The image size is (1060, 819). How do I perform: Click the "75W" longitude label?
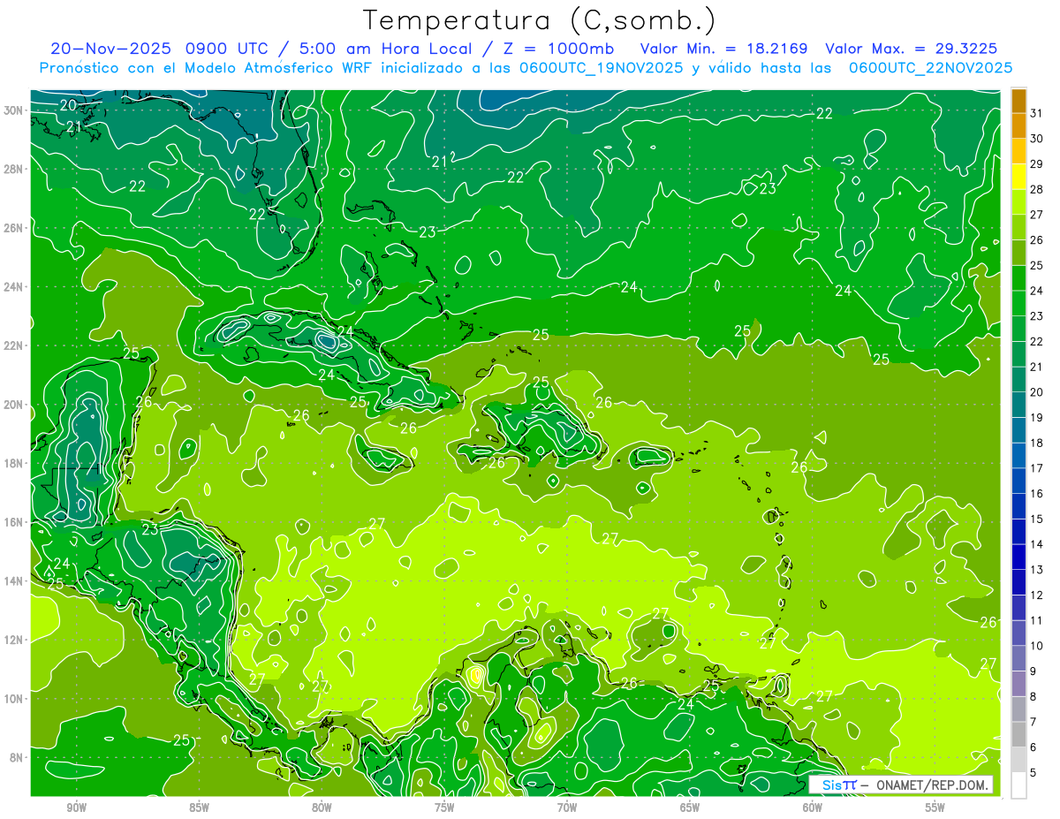[x=444, y=808]
